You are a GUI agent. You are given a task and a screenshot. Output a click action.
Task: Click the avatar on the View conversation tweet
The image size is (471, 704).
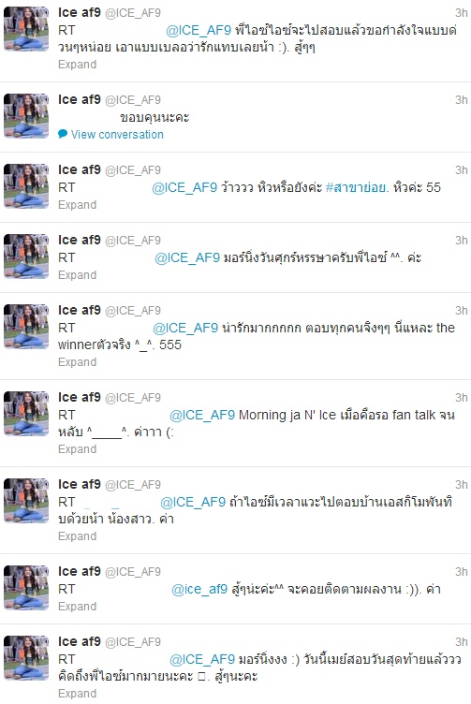(26, 116)
